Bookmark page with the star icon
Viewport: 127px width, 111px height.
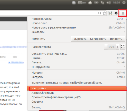coord(104,13)
